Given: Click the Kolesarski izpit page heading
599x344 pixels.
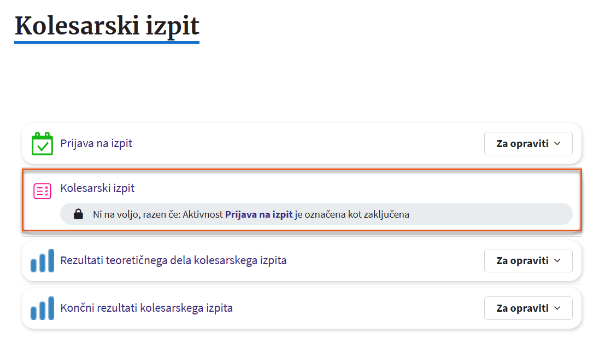Looking at the screenshot, I should (107, 26).
